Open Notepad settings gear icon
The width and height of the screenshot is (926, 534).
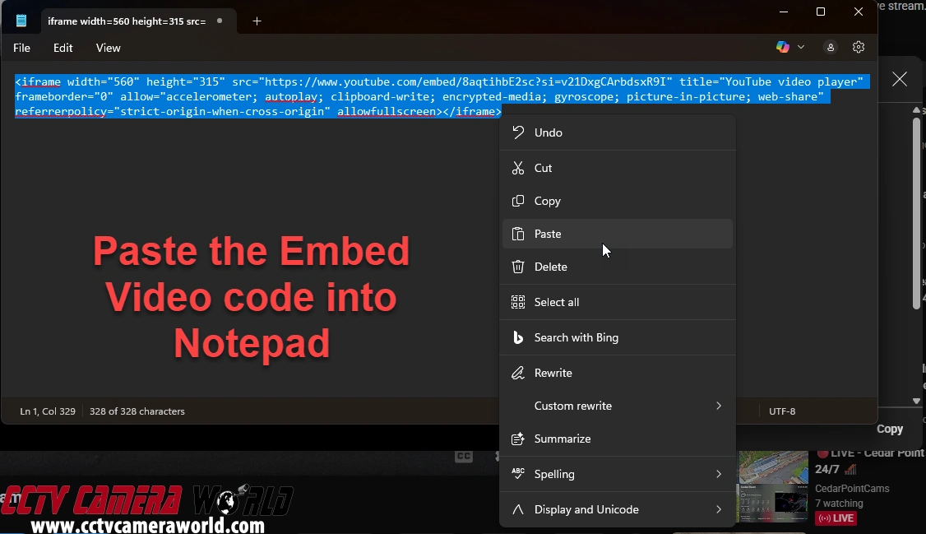click(x=859, y=48)
